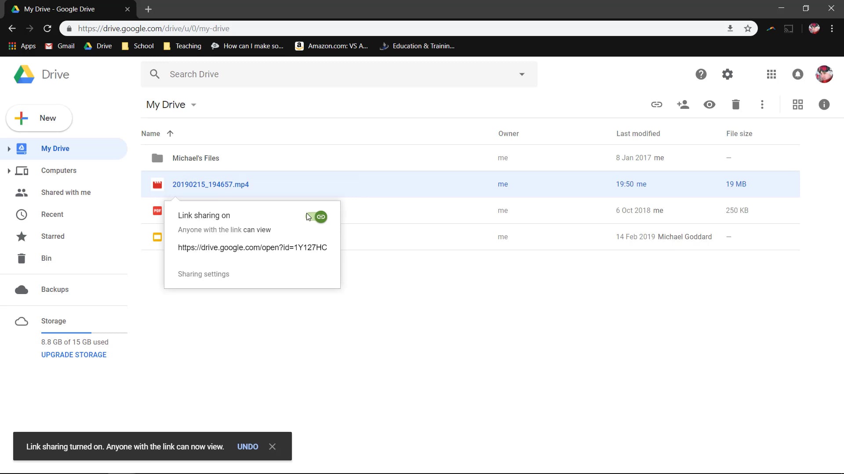This screenshot has width=844, height=474.
Task: Click the Get shareable link icon
Action: 657,105
